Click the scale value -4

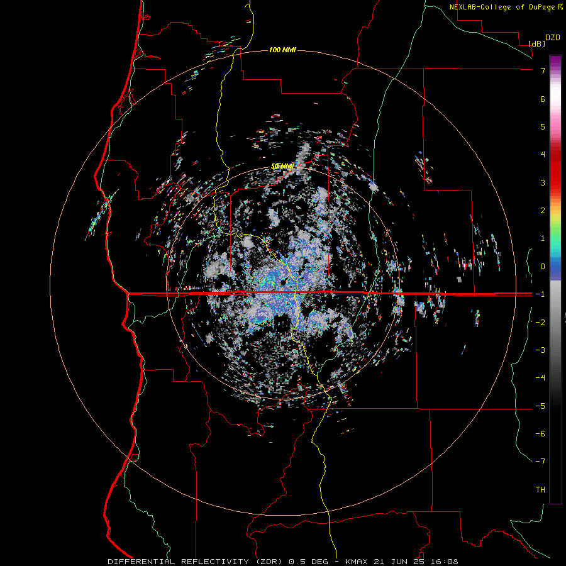tap(540, 377)
